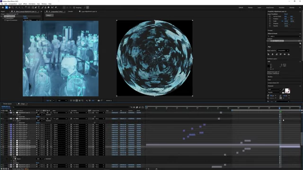The image size is (303, 170).
Task: Open the Brushes panel header
Action: pos(270,76)
